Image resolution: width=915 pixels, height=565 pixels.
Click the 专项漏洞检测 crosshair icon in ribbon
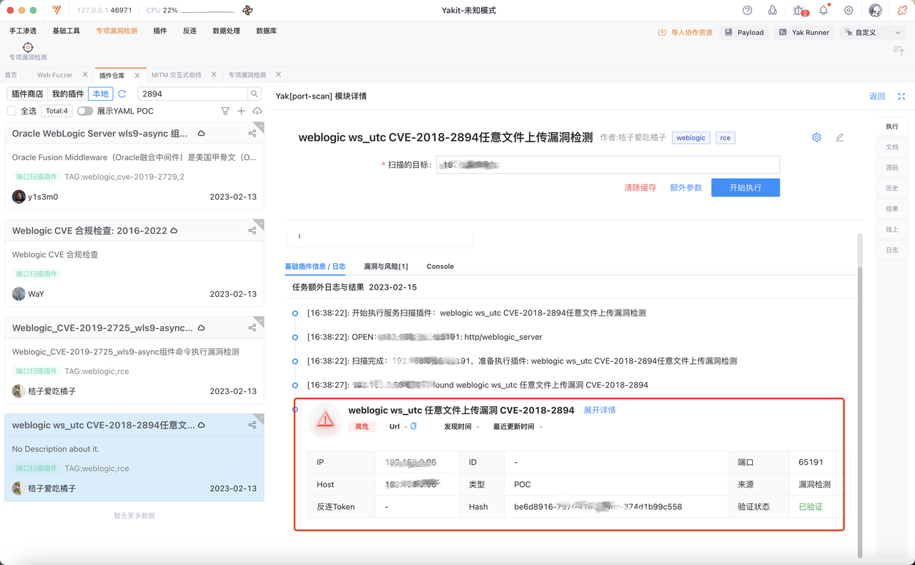[28, 47]
